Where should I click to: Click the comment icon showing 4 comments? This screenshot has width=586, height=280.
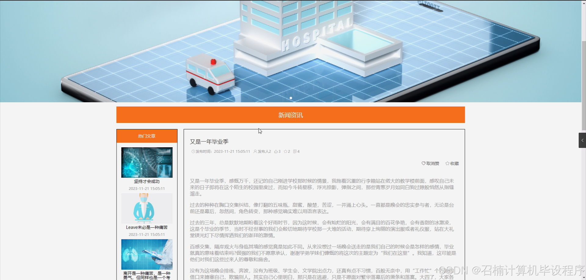(x=295, y=151)
